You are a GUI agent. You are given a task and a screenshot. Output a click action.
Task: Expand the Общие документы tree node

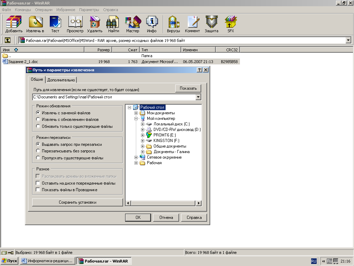(142, 146)
